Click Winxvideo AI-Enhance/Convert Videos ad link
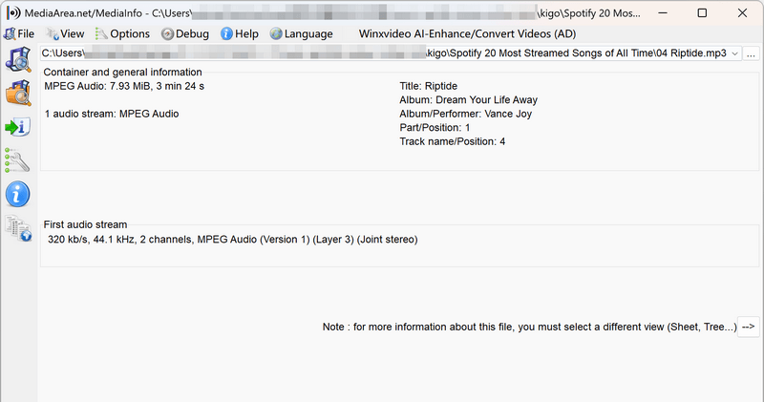This screenshot has height=402, width=764. coord(467,33)
